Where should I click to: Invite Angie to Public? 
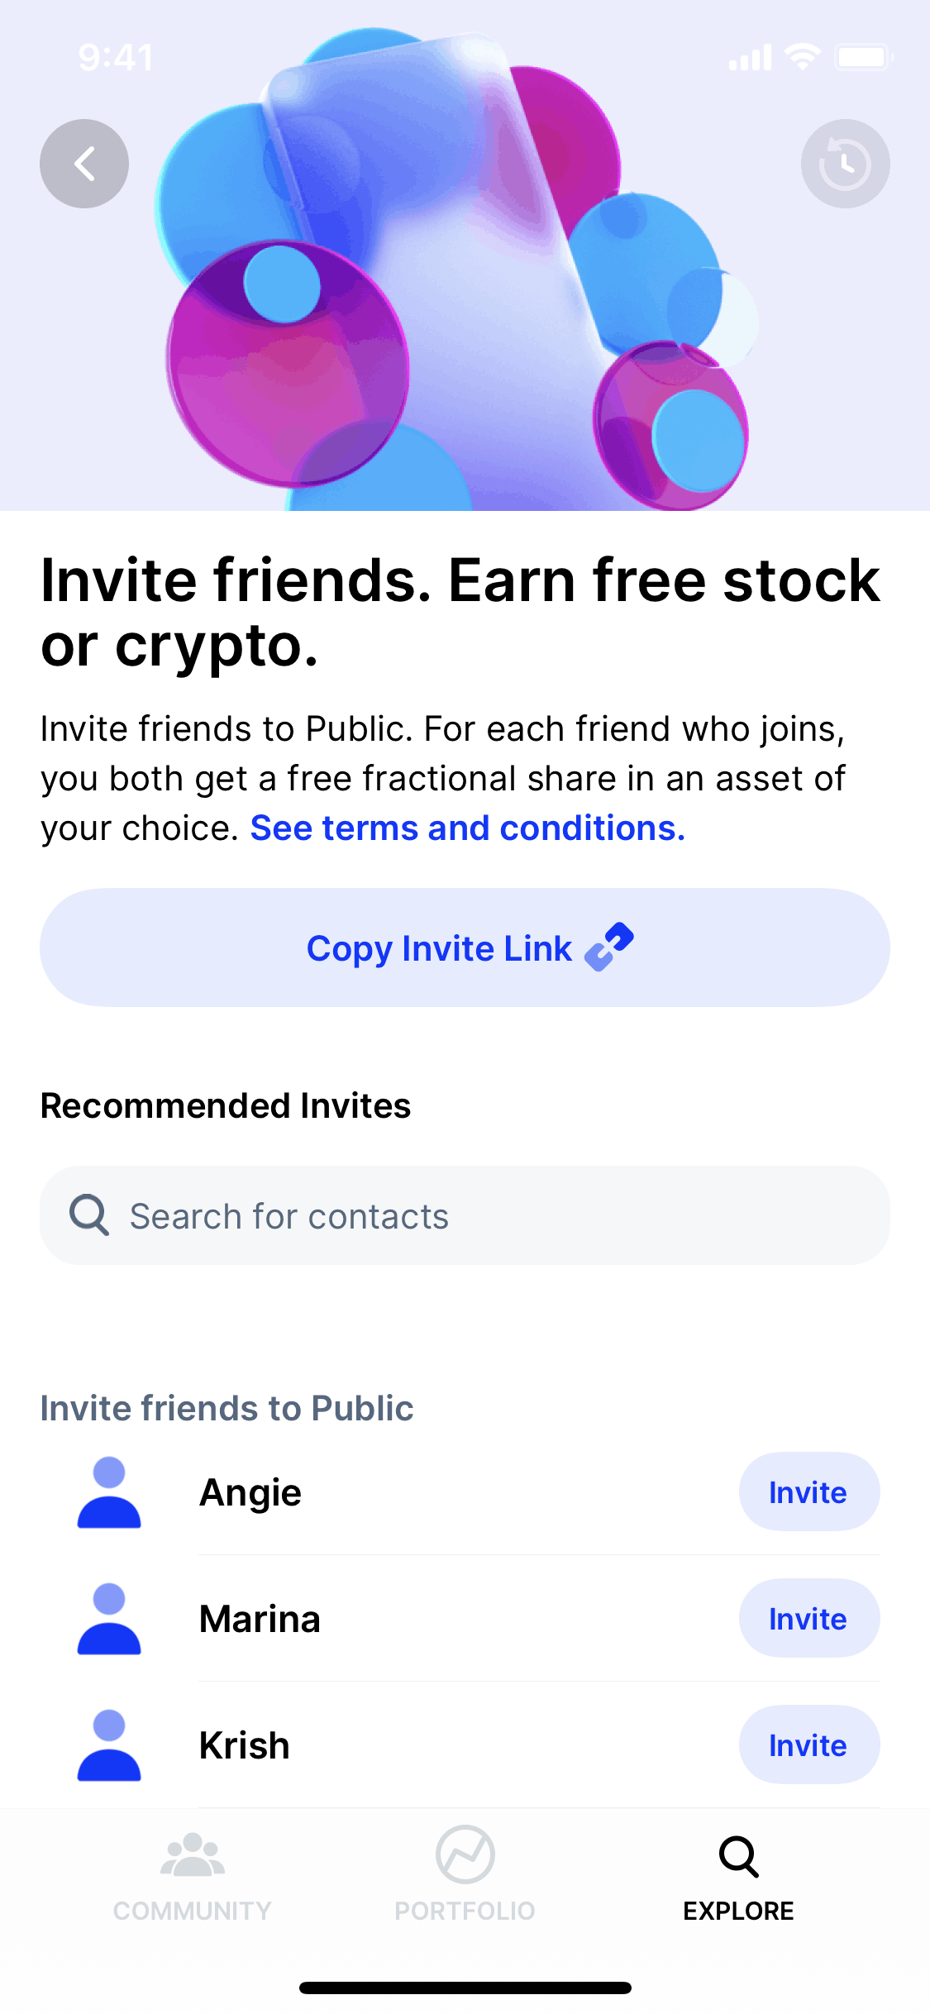click(808, 1492)
